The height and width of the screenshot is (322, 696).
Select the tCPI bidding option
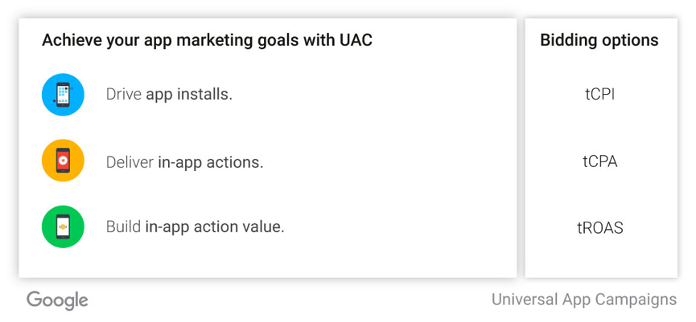pos(599,95)
